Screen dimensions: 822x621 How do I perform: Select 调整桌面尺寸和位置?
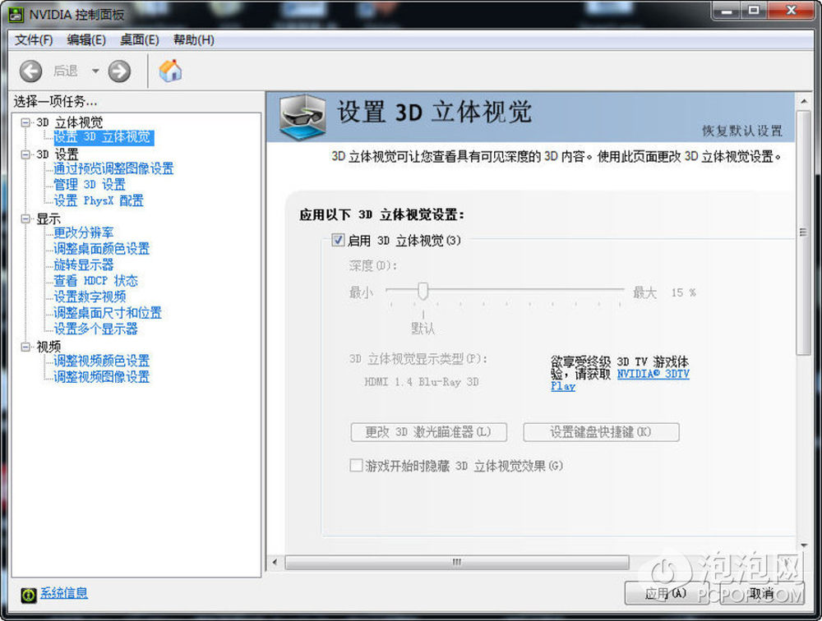pos(108,314)
